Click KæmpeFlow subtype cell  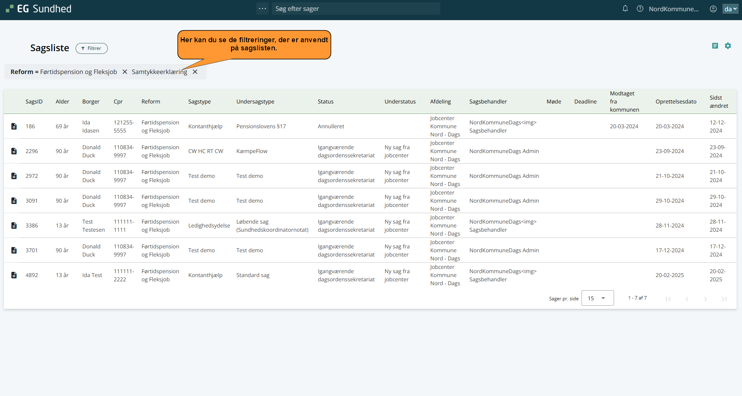(x=252, y=151)
